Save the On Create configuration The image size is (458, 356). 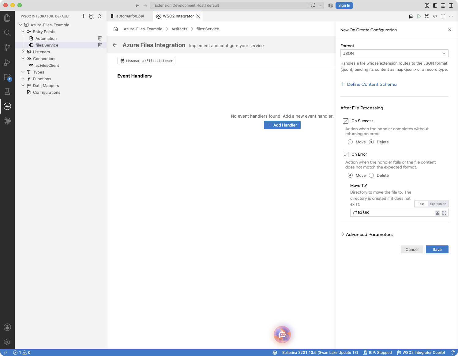[x=437, y=249]
